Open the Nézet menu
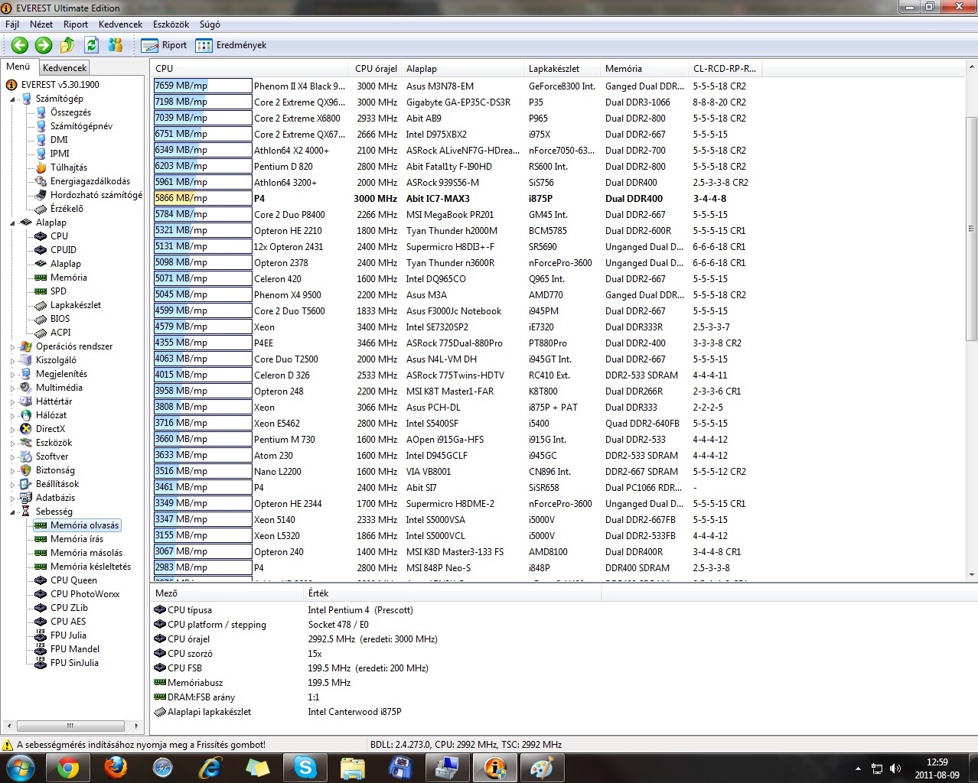978x783 pixels. [x=41, y=24]
